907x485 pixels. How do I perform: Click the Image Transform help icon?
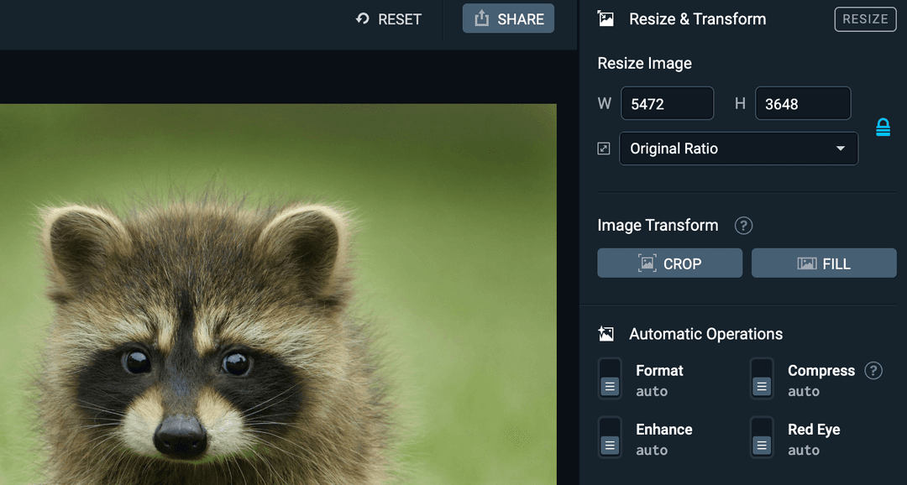click(x=743, y=226)
